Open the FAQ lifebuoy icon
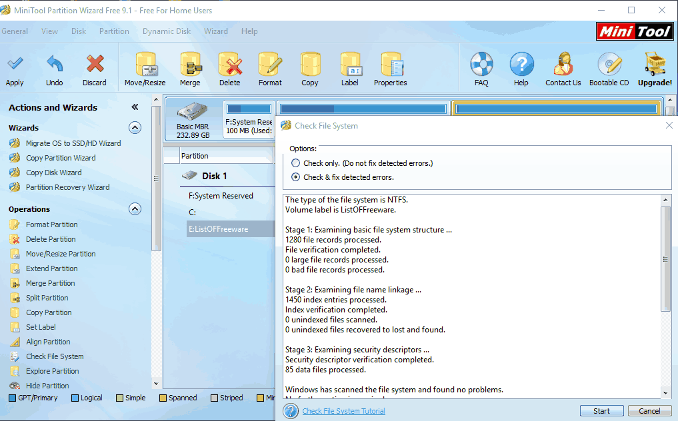The width and height of the screenshot is (678, 421). pos(481,64)
